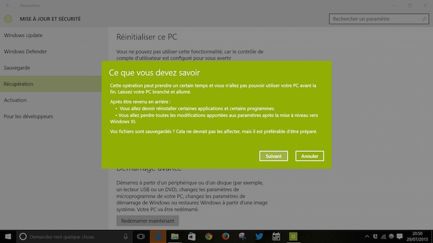
Task: Click the Après être revenu en arrière line
Action: click(140, 102)
